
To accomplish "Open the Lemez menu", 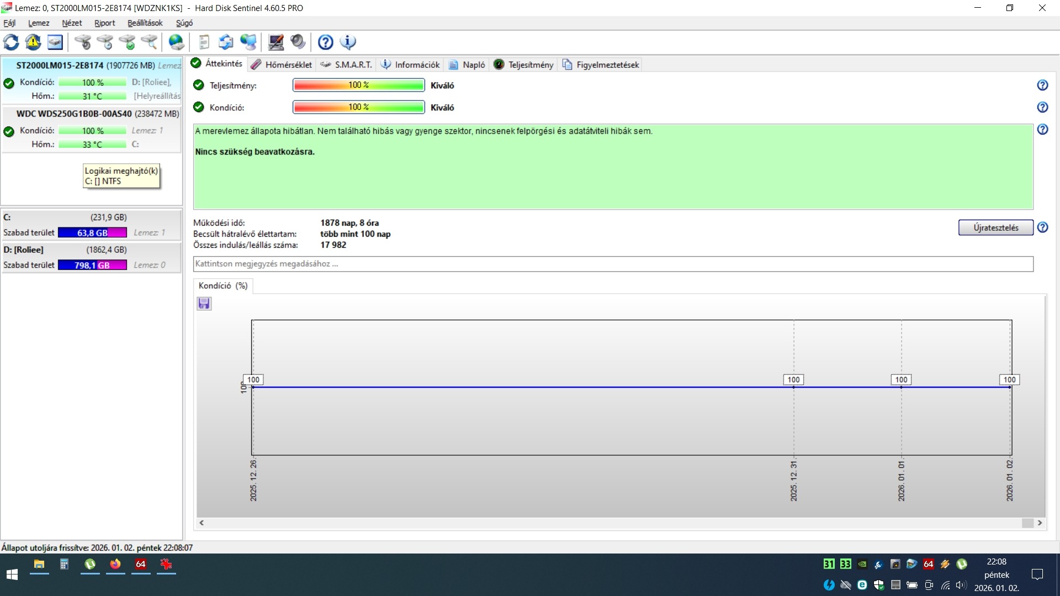I will pyautogui.click(x=39, y=23).
